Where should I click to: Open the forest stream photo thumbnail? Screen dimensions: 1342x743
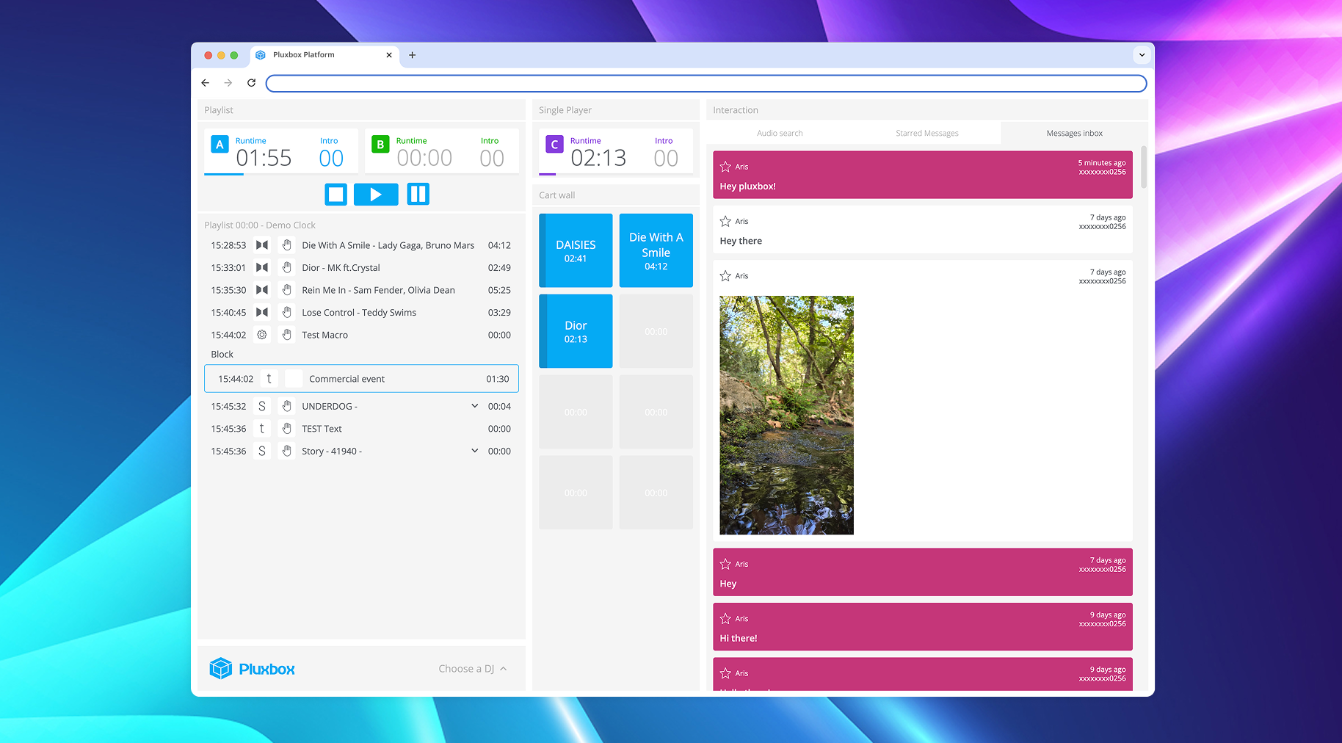click(786, 415)
